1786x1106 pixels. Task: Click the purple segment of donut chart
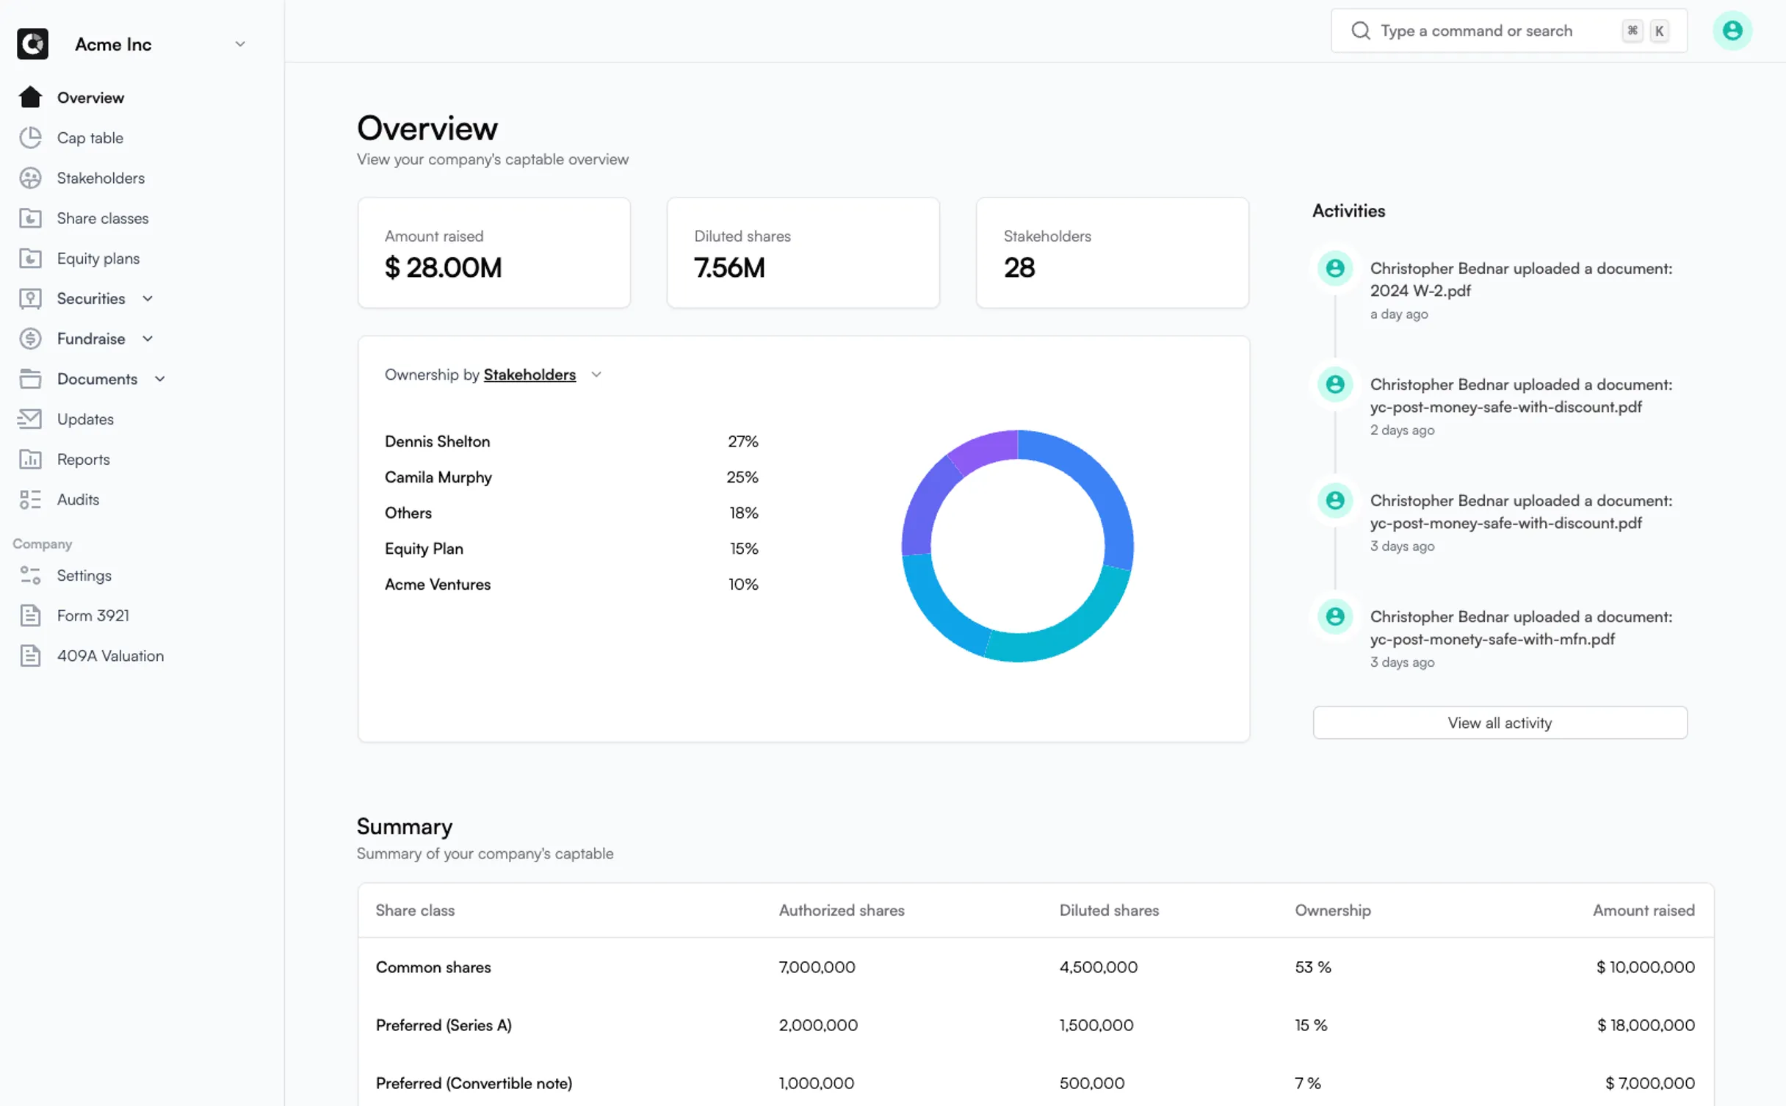pyautogui.click(x=983, y=449)
